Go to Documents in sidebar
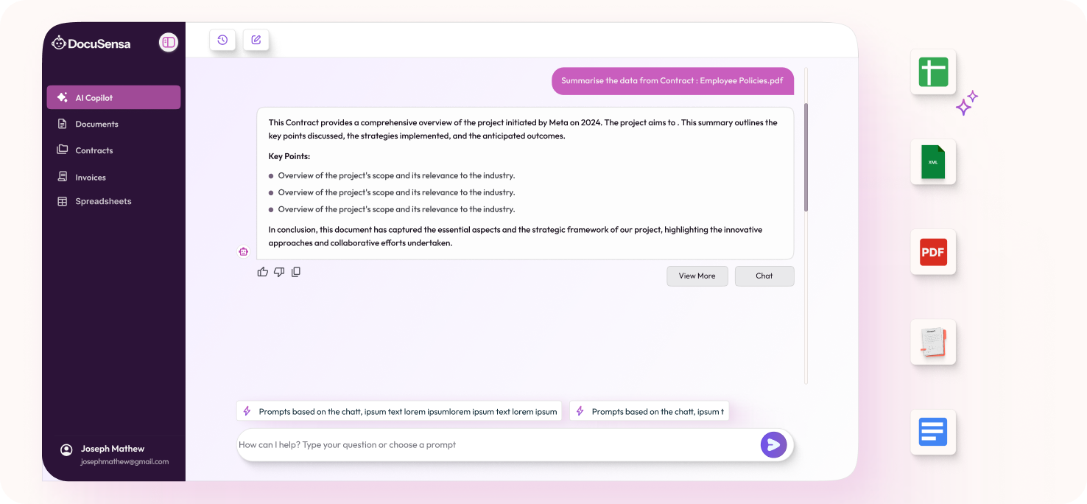Viewport: 1087px width, 504px height. [x=96, y=124]
